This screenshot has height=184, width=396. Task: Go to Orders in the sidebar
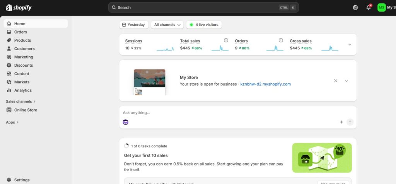click(x=20, y=32)
